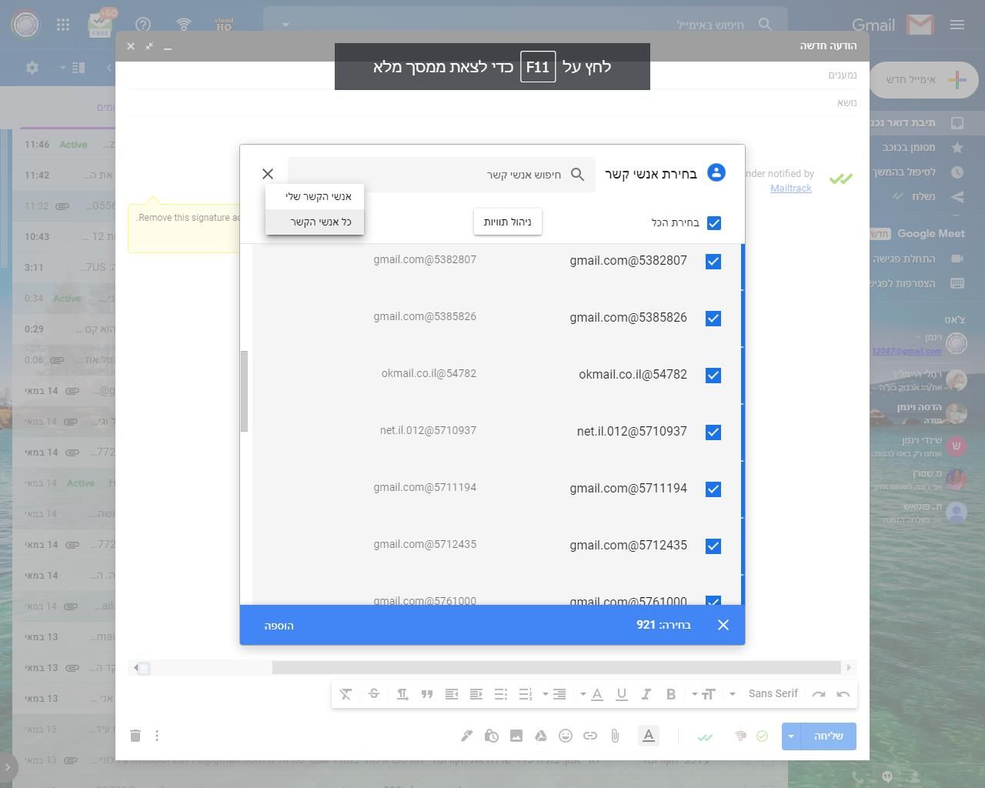Toggle confidential mode lock-clock icon

click(x=492, y=736)
